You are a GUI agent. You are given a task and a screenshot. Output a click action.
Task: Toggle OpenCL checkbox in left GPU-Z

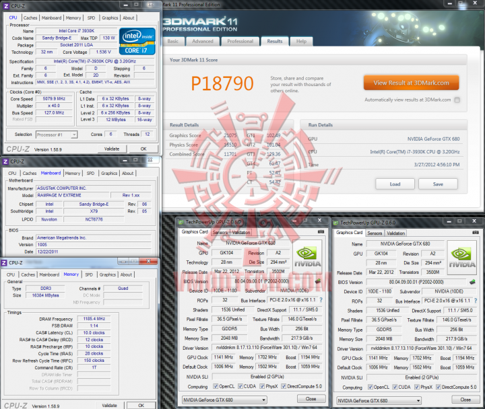[216, 386]
